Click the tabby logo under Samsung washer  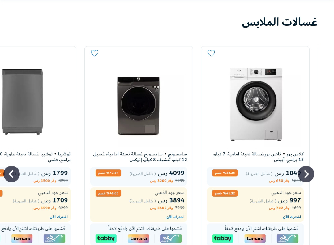point(106,238)
